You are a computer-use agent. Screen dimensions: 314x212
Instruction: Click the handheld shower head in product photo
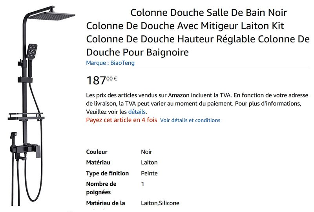tap(32, 51)
